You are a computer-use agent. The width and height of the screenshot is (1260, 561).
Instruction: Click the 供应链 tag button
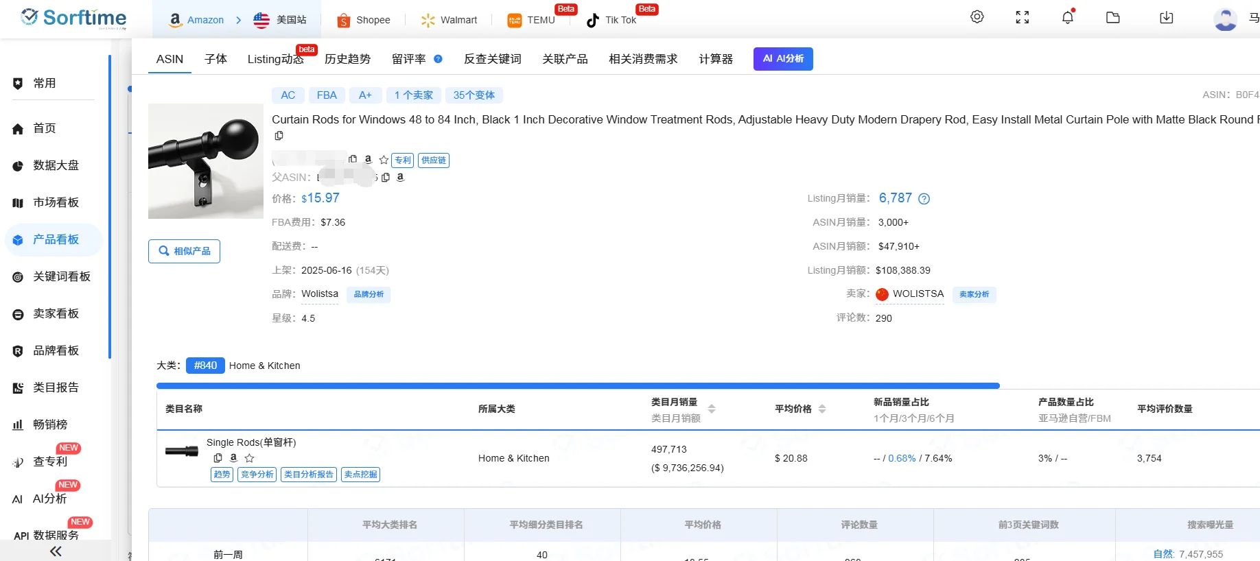[434, 160]
